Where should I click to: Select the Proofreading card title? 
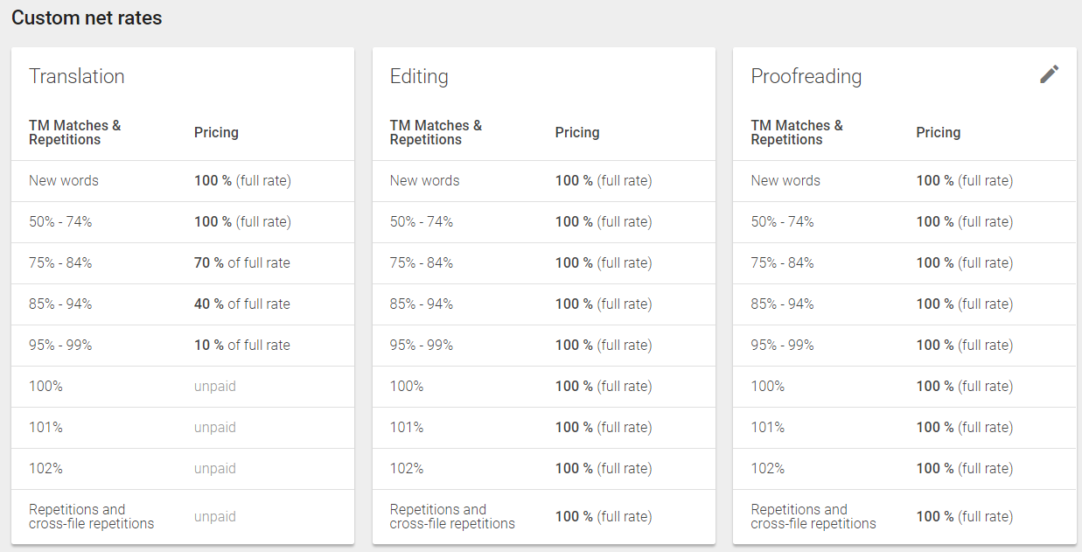806,76
